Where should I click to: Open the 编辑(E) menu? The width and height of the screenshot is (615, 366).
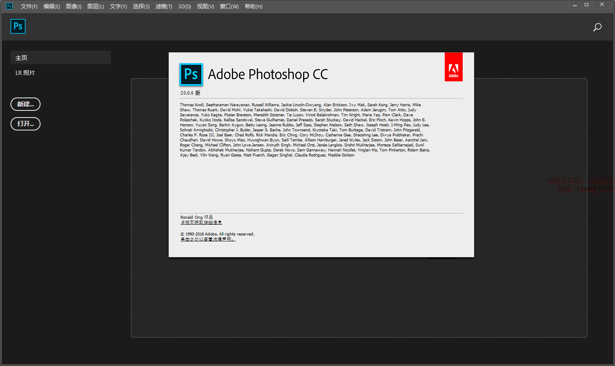tap(51, 7)
